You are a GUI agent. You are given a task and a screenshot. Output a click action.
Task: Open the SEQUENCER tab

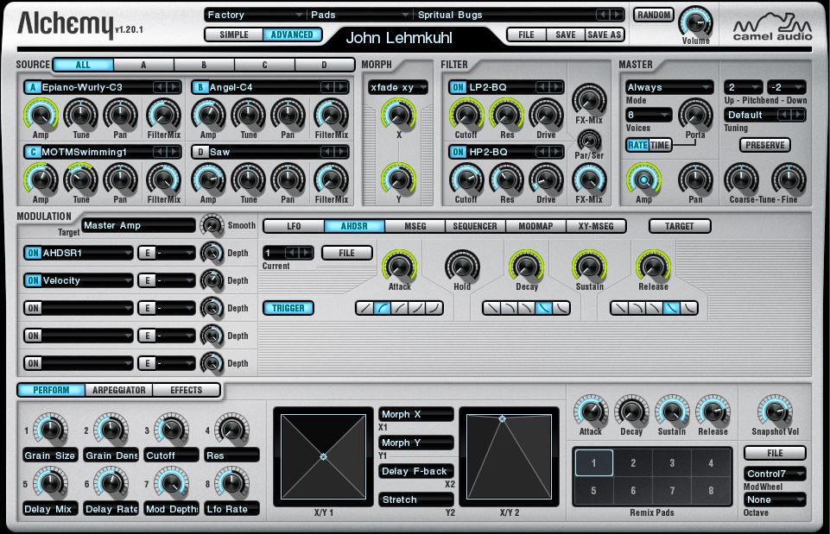coord(475,226)
